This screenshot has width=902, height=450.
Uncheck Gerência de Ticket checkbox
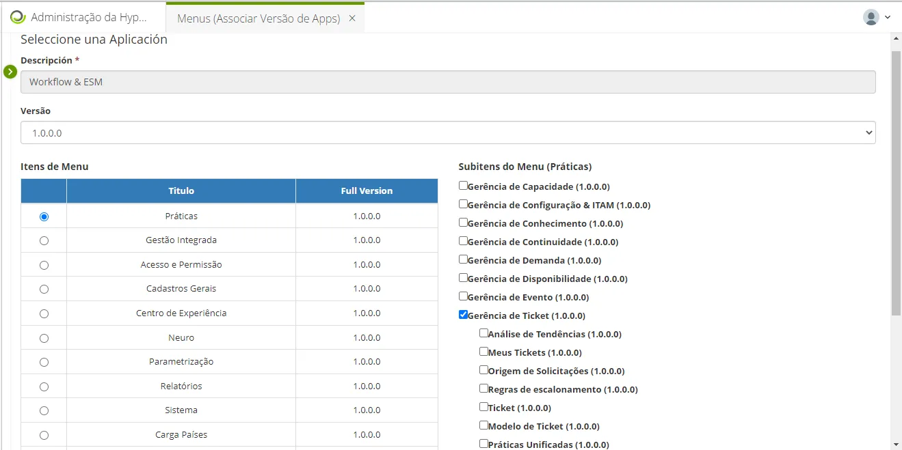463,315
